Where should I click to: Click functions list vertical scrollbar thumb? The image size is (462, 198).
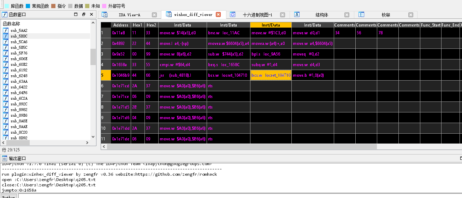pos(93,57)
